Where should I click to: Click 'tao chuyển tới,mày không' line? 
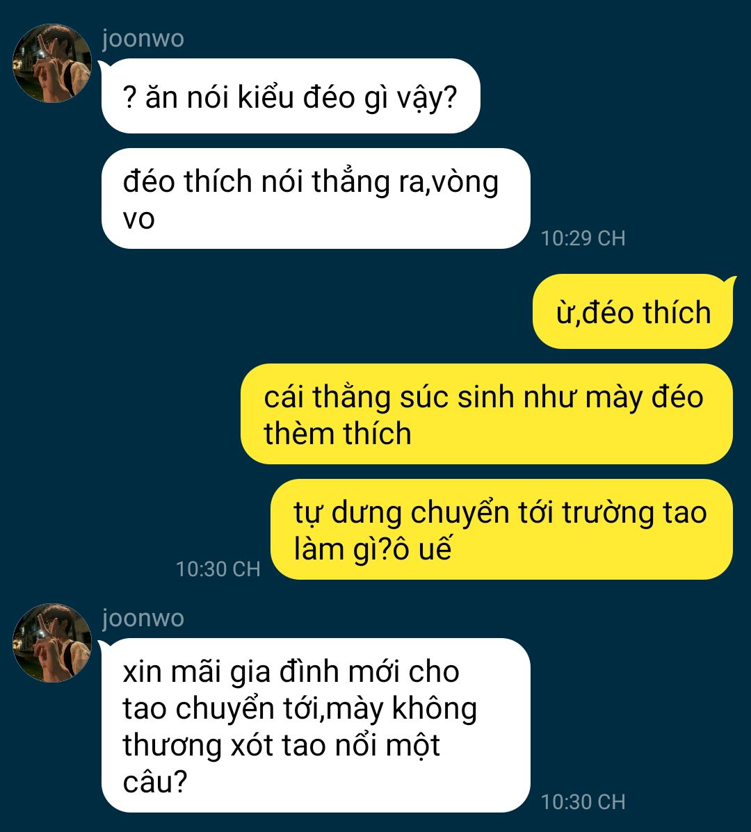(300, 709)
